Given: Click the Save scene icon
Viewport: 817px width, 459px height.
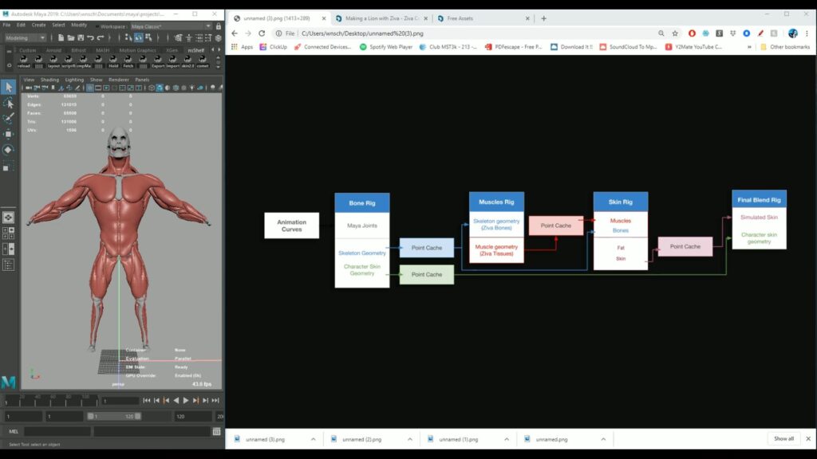Looking at the screenshot, I should click(81, 37).
